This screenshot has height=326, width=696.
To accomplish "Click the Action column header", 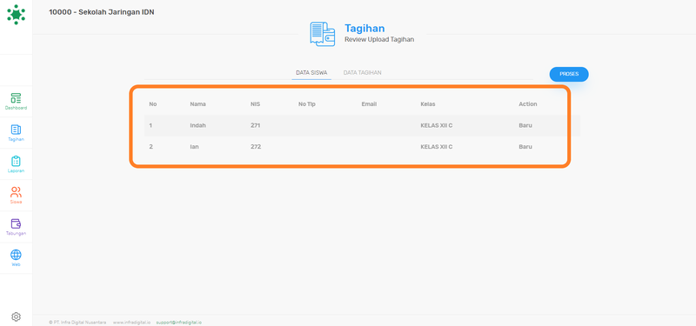I will 528,104.
